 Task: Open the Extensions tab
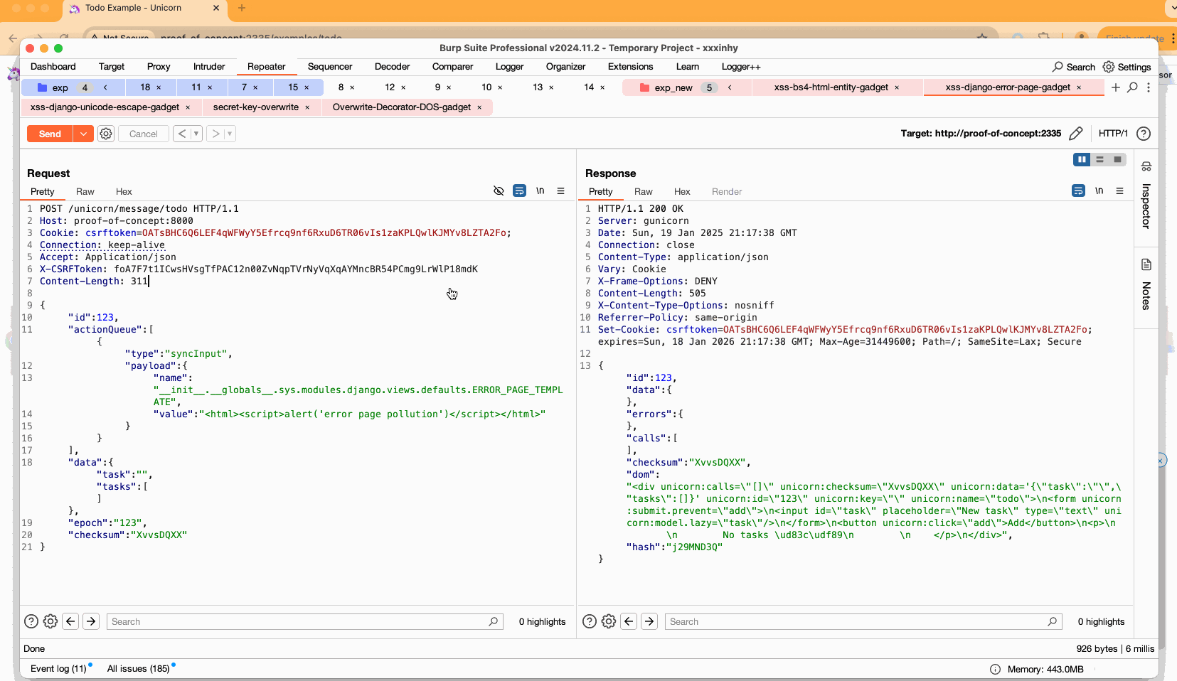click(x=630, y=67)
